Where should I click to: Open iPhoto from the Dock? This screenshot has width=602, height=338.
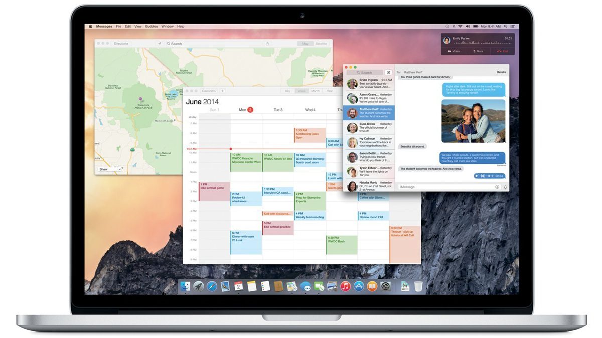point(332,286)
